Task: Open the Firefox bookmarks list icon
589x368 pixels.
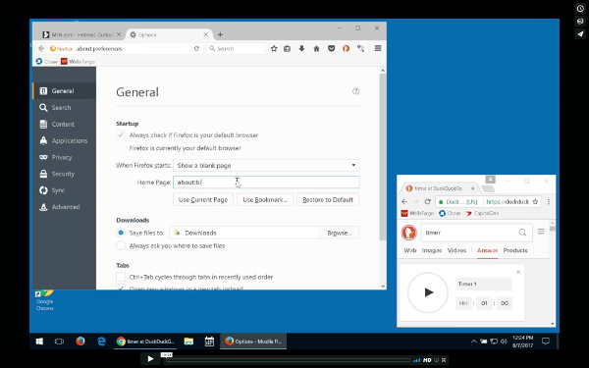Action: [287, 48]
